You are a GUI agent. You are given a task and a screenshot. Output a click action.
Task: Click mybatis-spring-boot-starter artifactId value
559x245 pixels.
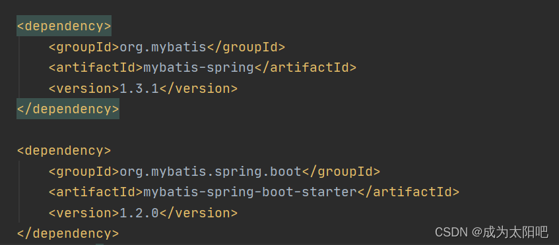[250, 192]
